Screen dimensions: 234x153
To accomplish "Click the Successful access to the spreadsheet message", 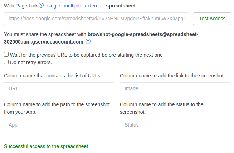I will 46,146.
